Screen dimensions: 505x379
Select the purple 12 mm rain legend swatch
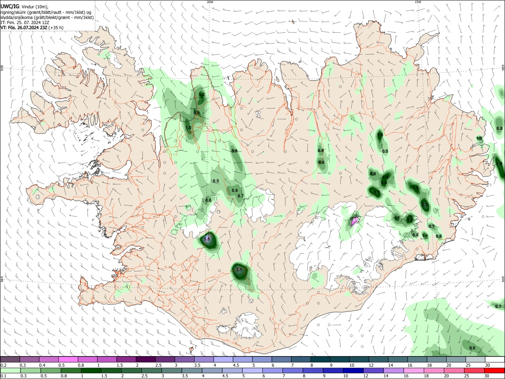374,370
